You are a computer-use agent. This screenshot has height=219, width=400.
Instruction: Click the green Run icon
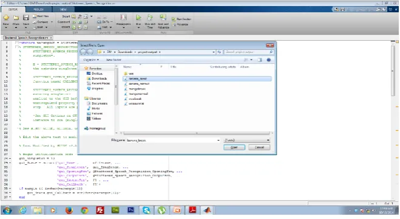(x=138, y=18)
